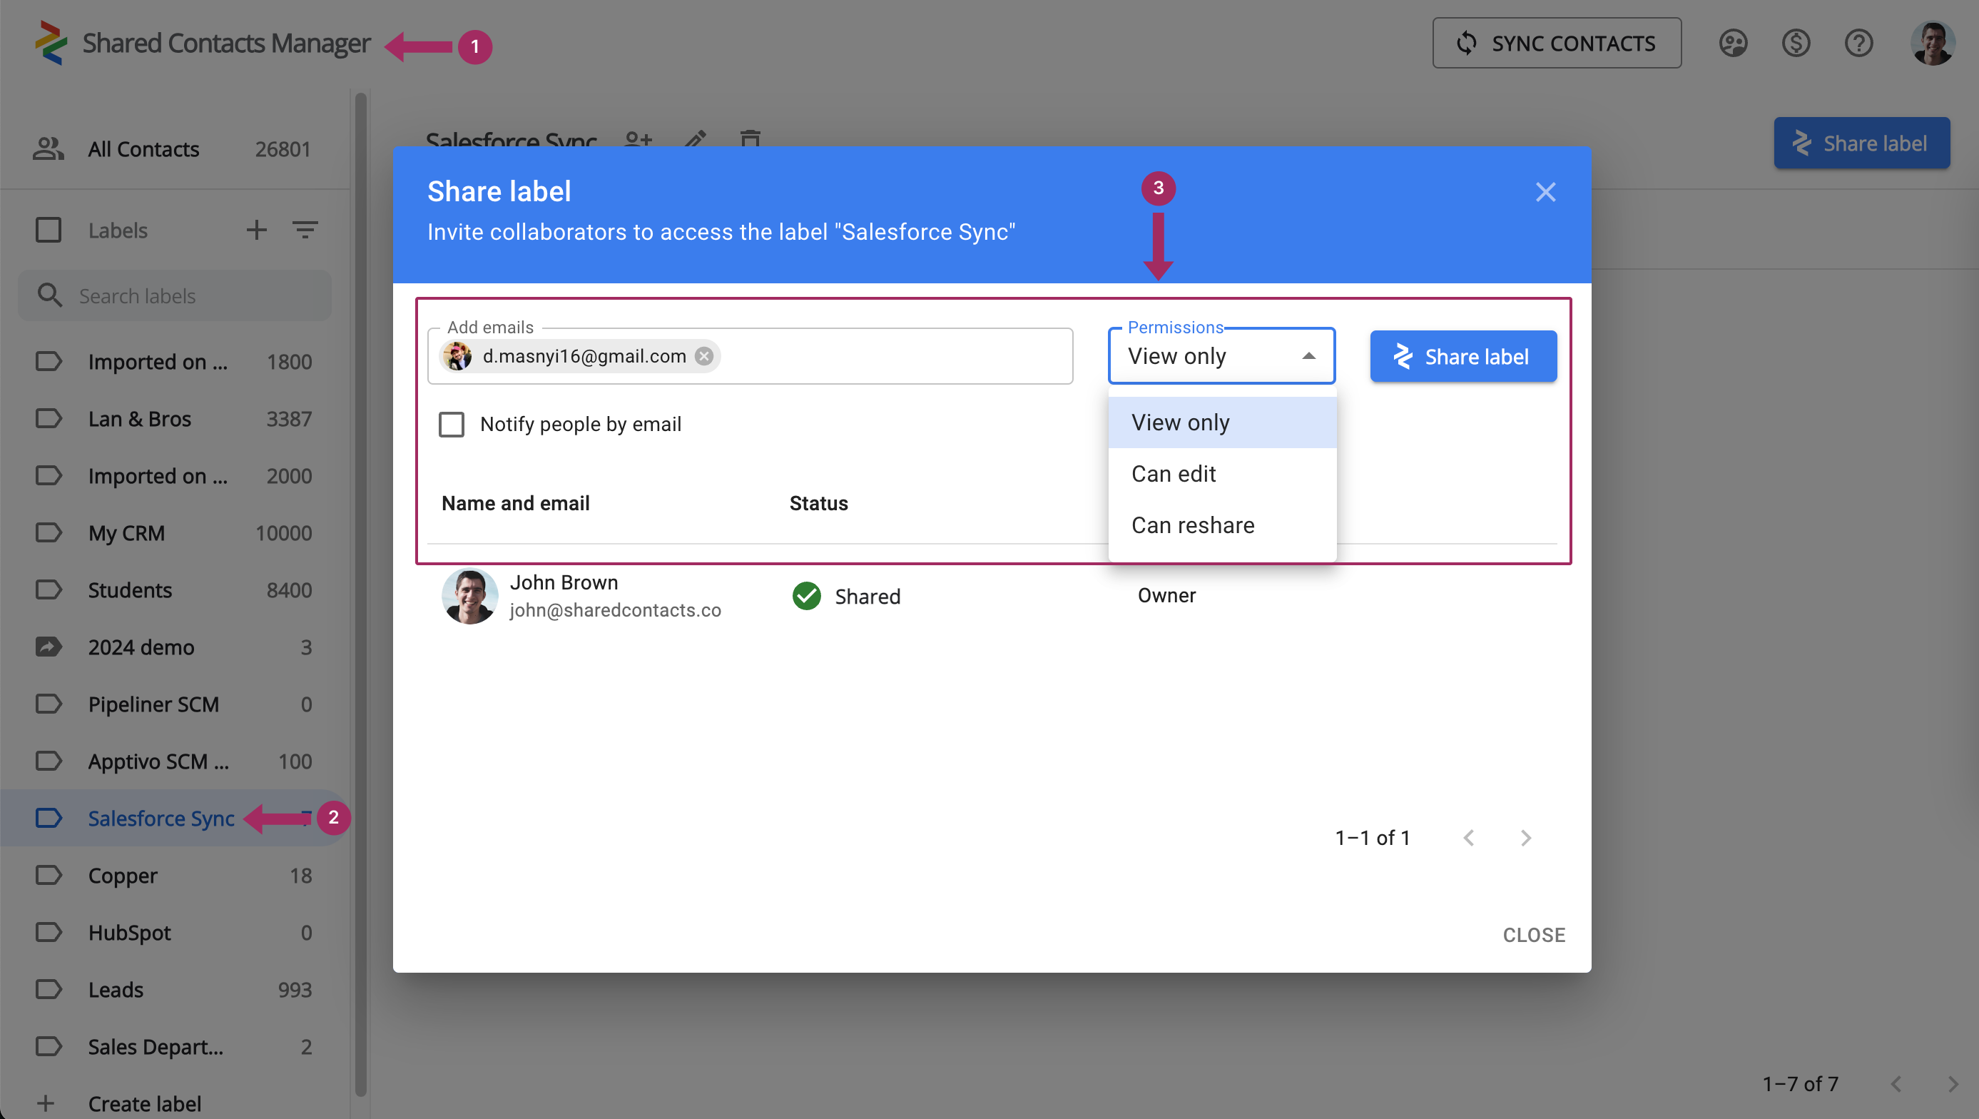Go to next page in dialog
The image size is (1979, 1119).
click(1526, 838)
